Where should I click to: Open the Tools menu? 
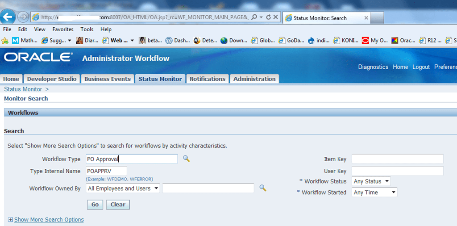(x=87, y=29)
